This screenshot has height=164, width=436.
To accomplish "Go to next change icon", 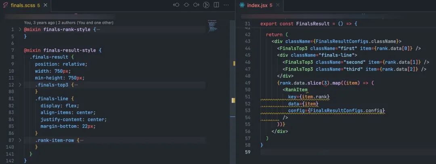I will 196,5.
